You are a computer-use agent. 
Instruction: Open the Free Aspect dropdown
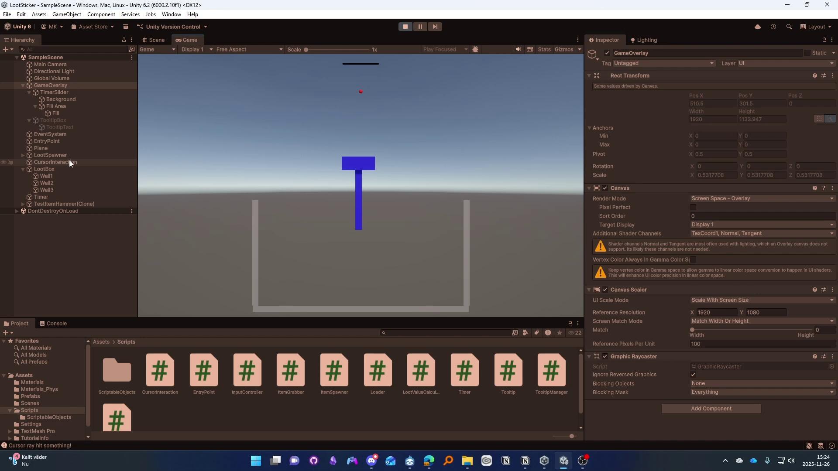(x=250, y=49)
